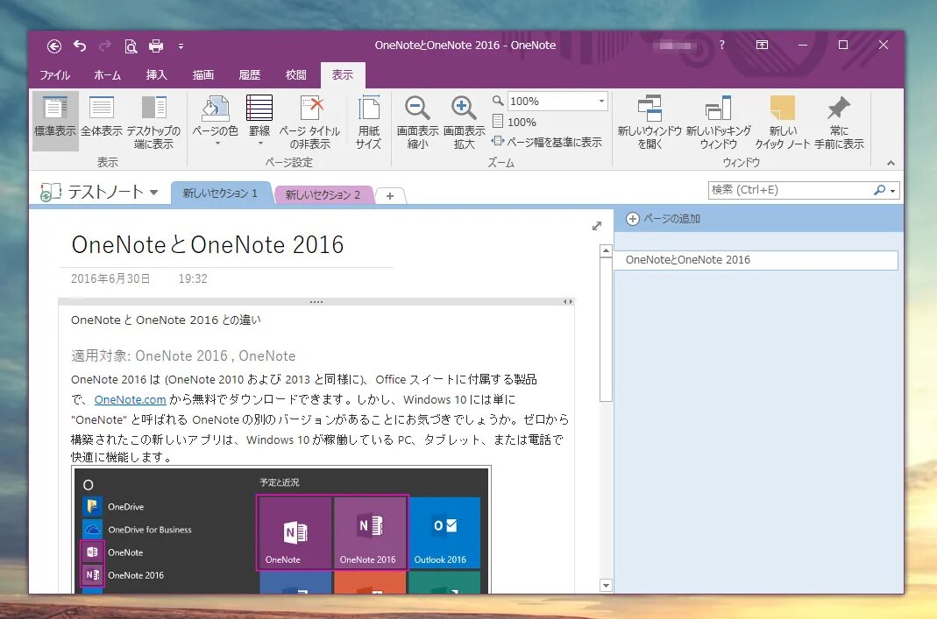The height and width of the screenshot is (619, 937).
Task: Click the printer icon in title bar
Action: point(156,46)
